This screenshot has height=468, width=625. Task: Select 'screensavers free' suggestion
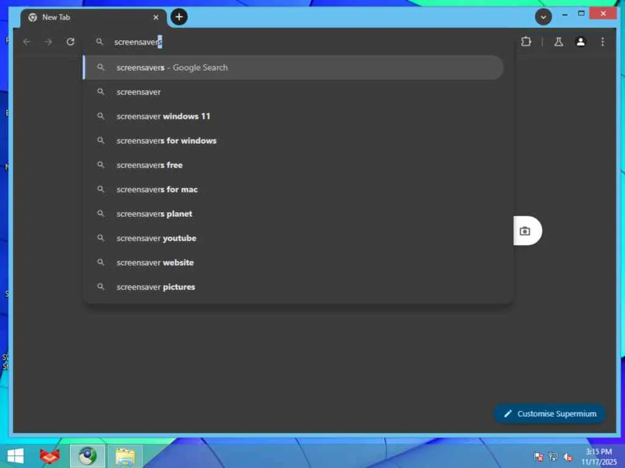[x=294, y=165]
